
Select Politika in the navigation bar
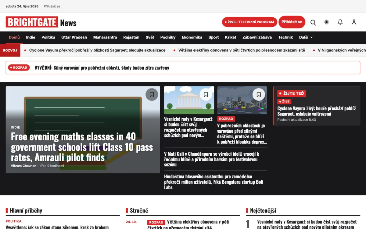[48, 37]
